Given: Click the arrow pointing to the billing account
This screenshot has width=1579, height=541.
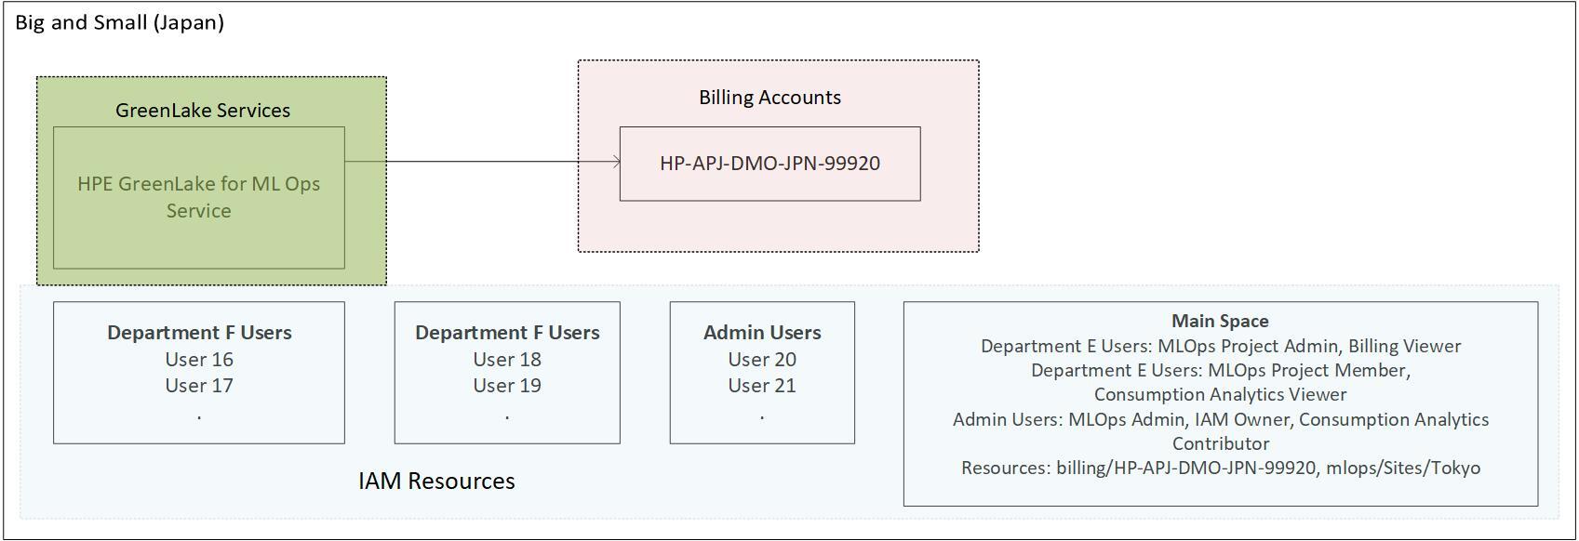Looking at the screenshot, I should point(482,162).
